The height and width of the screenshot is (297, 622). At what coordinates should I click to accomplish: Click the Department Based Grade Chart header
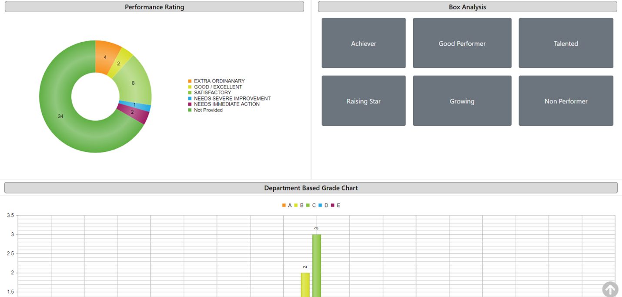(311, 188)
